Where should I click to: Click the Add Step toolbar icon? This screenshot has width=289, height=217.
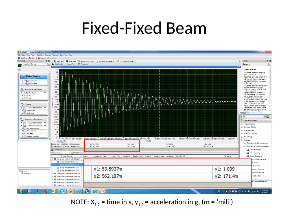click(19, 58)
